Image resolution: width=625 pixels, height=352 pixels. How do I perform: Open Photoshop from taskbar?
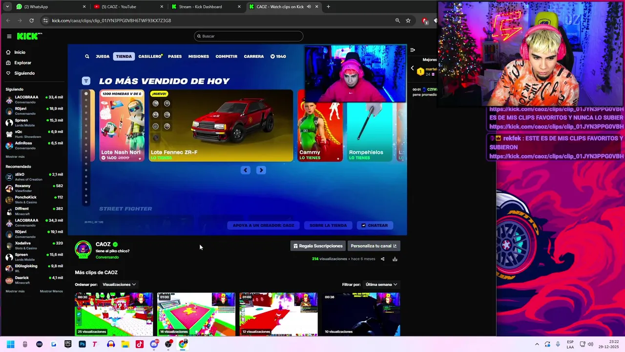pos(82,344)
